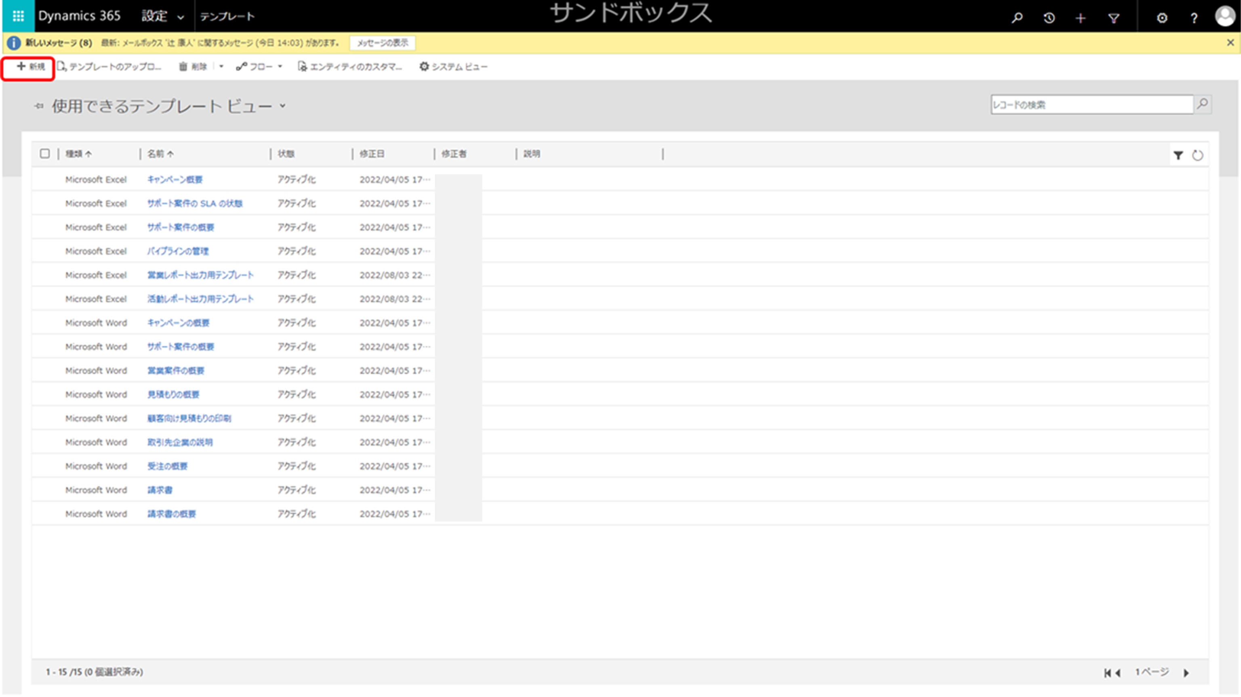Viewport: 1241px width, 697px height.
Task: Expand the arrow next to 削除
Action: coord(221,67)
